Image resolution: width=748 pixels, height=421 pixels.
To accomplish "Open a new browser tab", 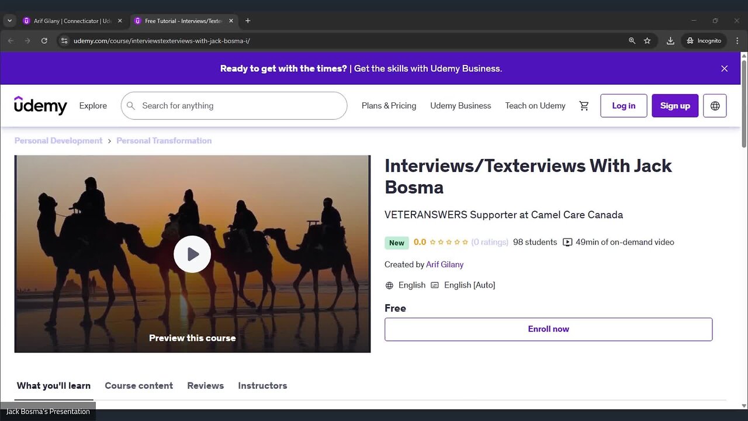I will click(x=248, y=20).
